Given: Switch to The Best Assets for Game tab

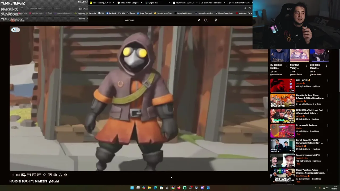Looking at the screenshot, I should point(240,3).
